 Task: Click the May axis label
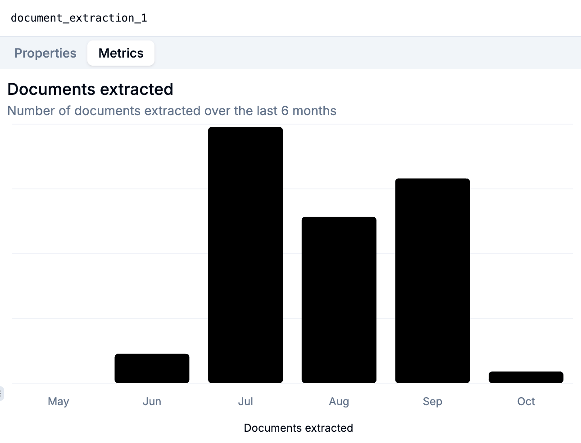(x=59, y=401)
